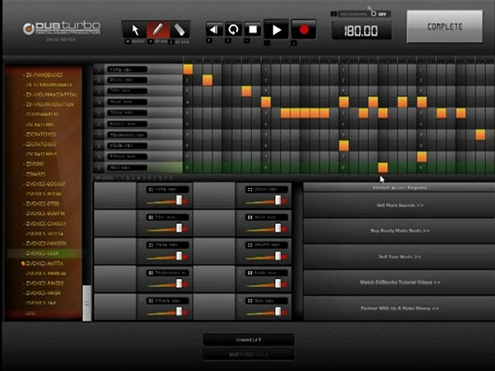Viewport: 495px width, 371px height.
Task: Click the COMPLETE button
Action: coord(444,26)
